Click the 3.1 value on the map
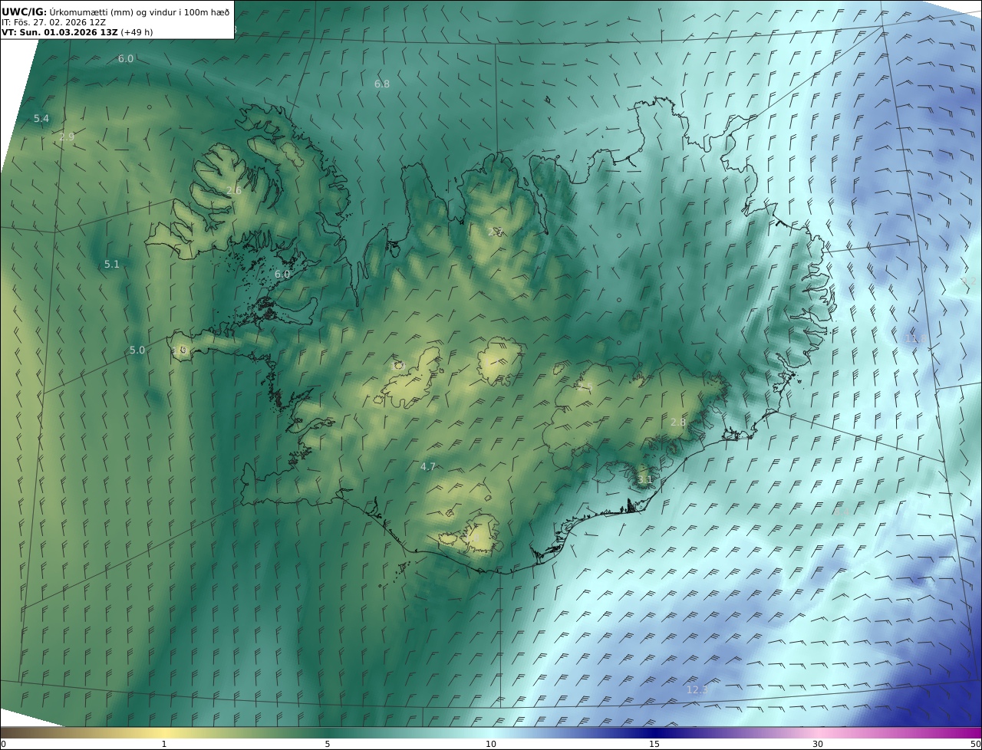This screenshot has height=750, width=982. point(645,480)
